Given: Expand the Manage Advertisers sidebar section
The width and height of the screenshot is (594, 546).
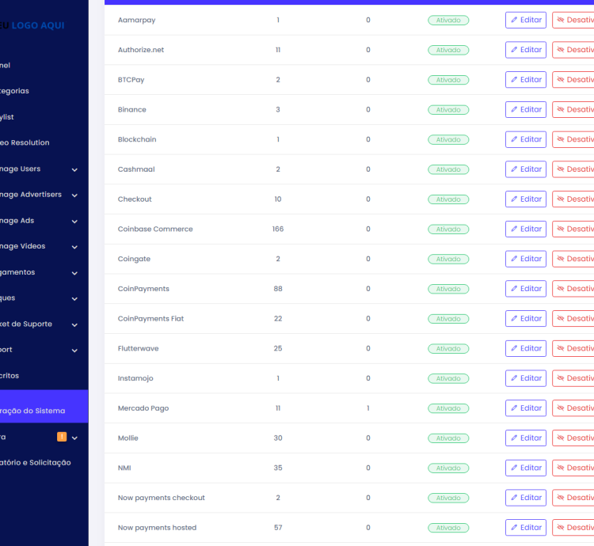Looking at the screenshot, I should coord(74,195).
